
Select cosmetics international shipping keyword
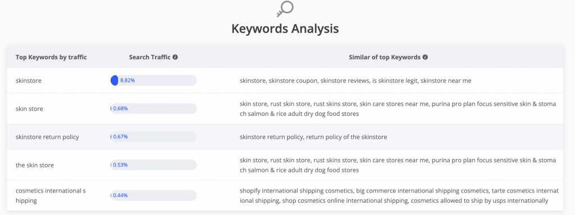tap(51, 195)
